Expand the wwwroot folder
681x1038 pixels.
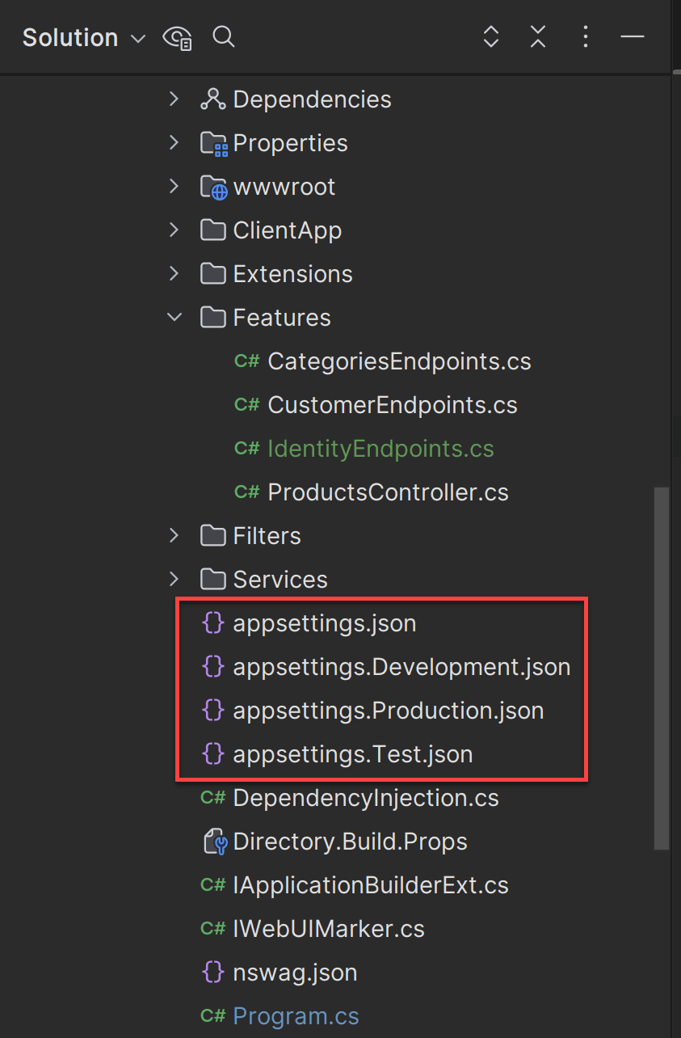pos(174,186)
